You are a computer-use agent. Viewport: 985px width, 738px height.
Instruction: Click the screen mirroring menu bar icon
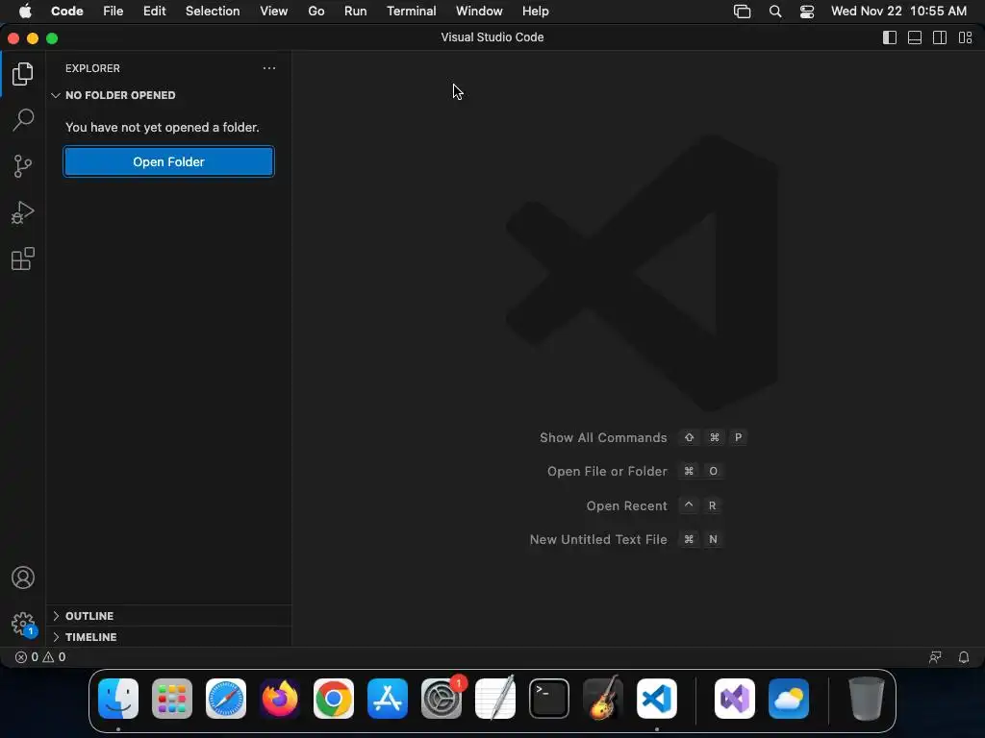(x=742, y=12)
